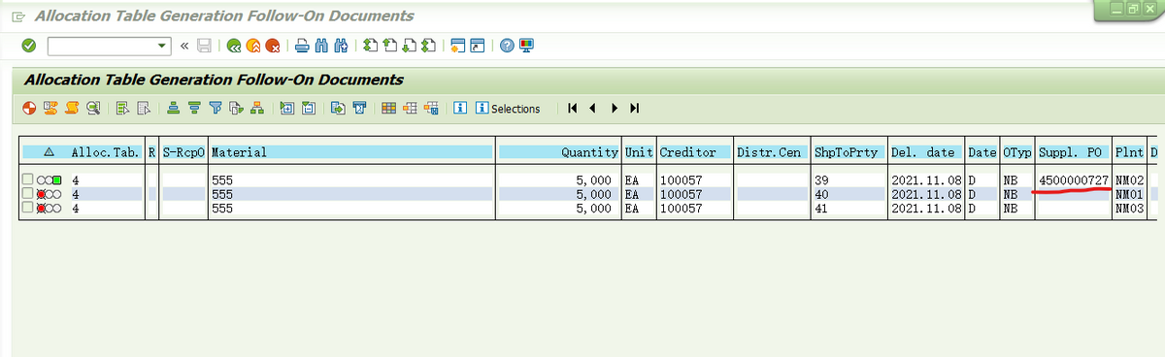Click red status light in NM01 row
Image resolution: width=1165 pixels, height=357 pixels.
[42, 194]
